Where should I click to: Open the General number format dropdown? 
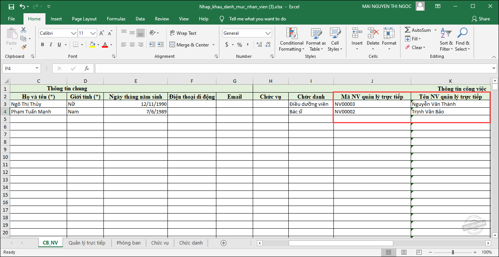click(268, 33)
